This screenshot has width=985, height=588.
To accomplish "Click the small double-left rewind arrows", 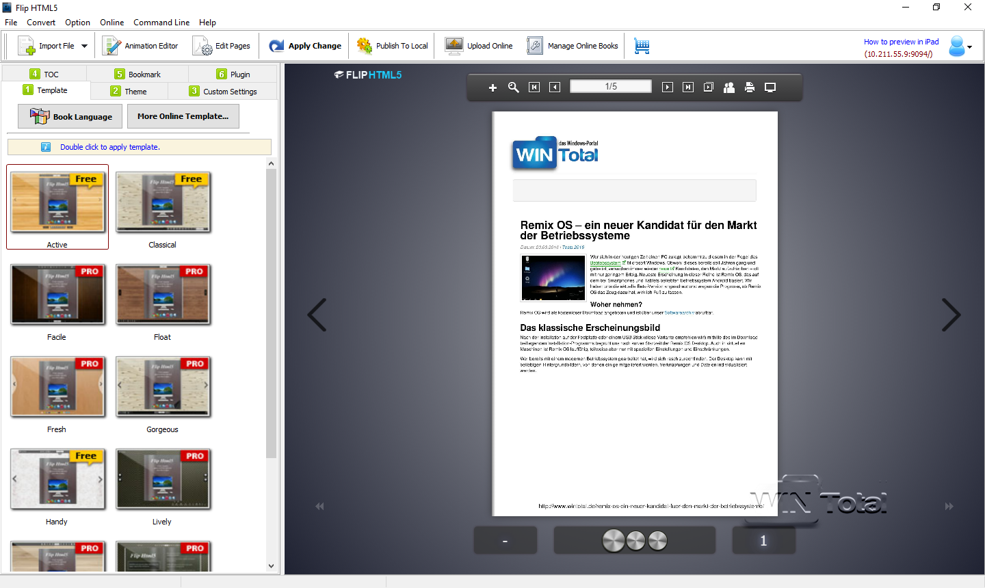I will [319, 507].
